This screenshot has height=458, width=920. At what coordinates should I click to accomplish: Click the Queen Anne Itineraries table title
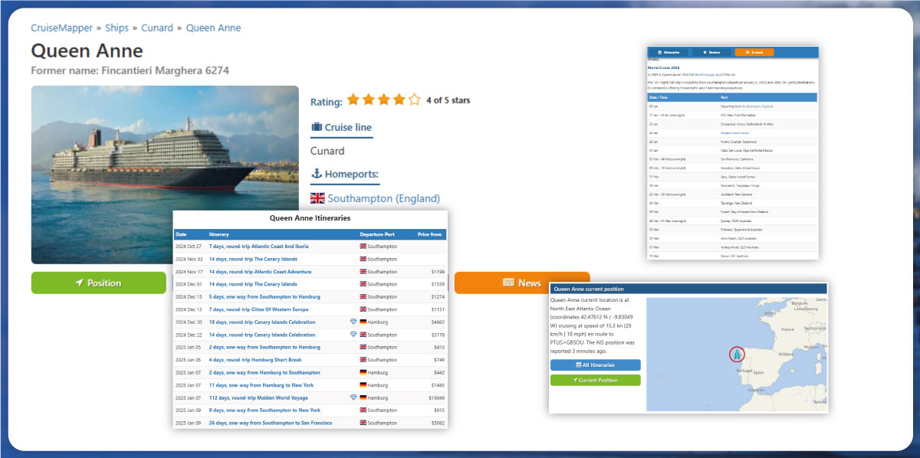pyautogui.click(x=310, y=218)
